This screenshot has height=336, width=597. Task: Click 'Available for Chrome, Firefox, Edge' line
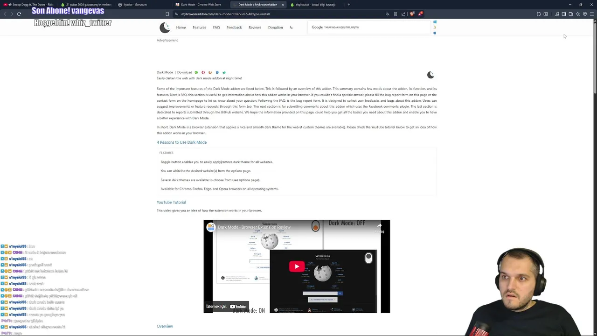tap(219, 189)
